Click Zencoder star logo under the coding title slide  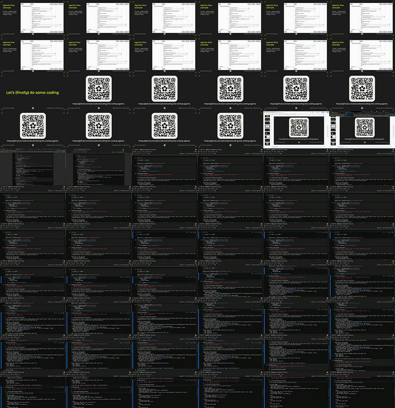[x=33, y=108]
